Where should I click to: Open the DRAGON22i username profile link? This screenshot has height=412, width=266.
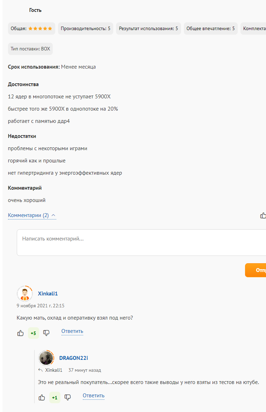click(73, 358)
